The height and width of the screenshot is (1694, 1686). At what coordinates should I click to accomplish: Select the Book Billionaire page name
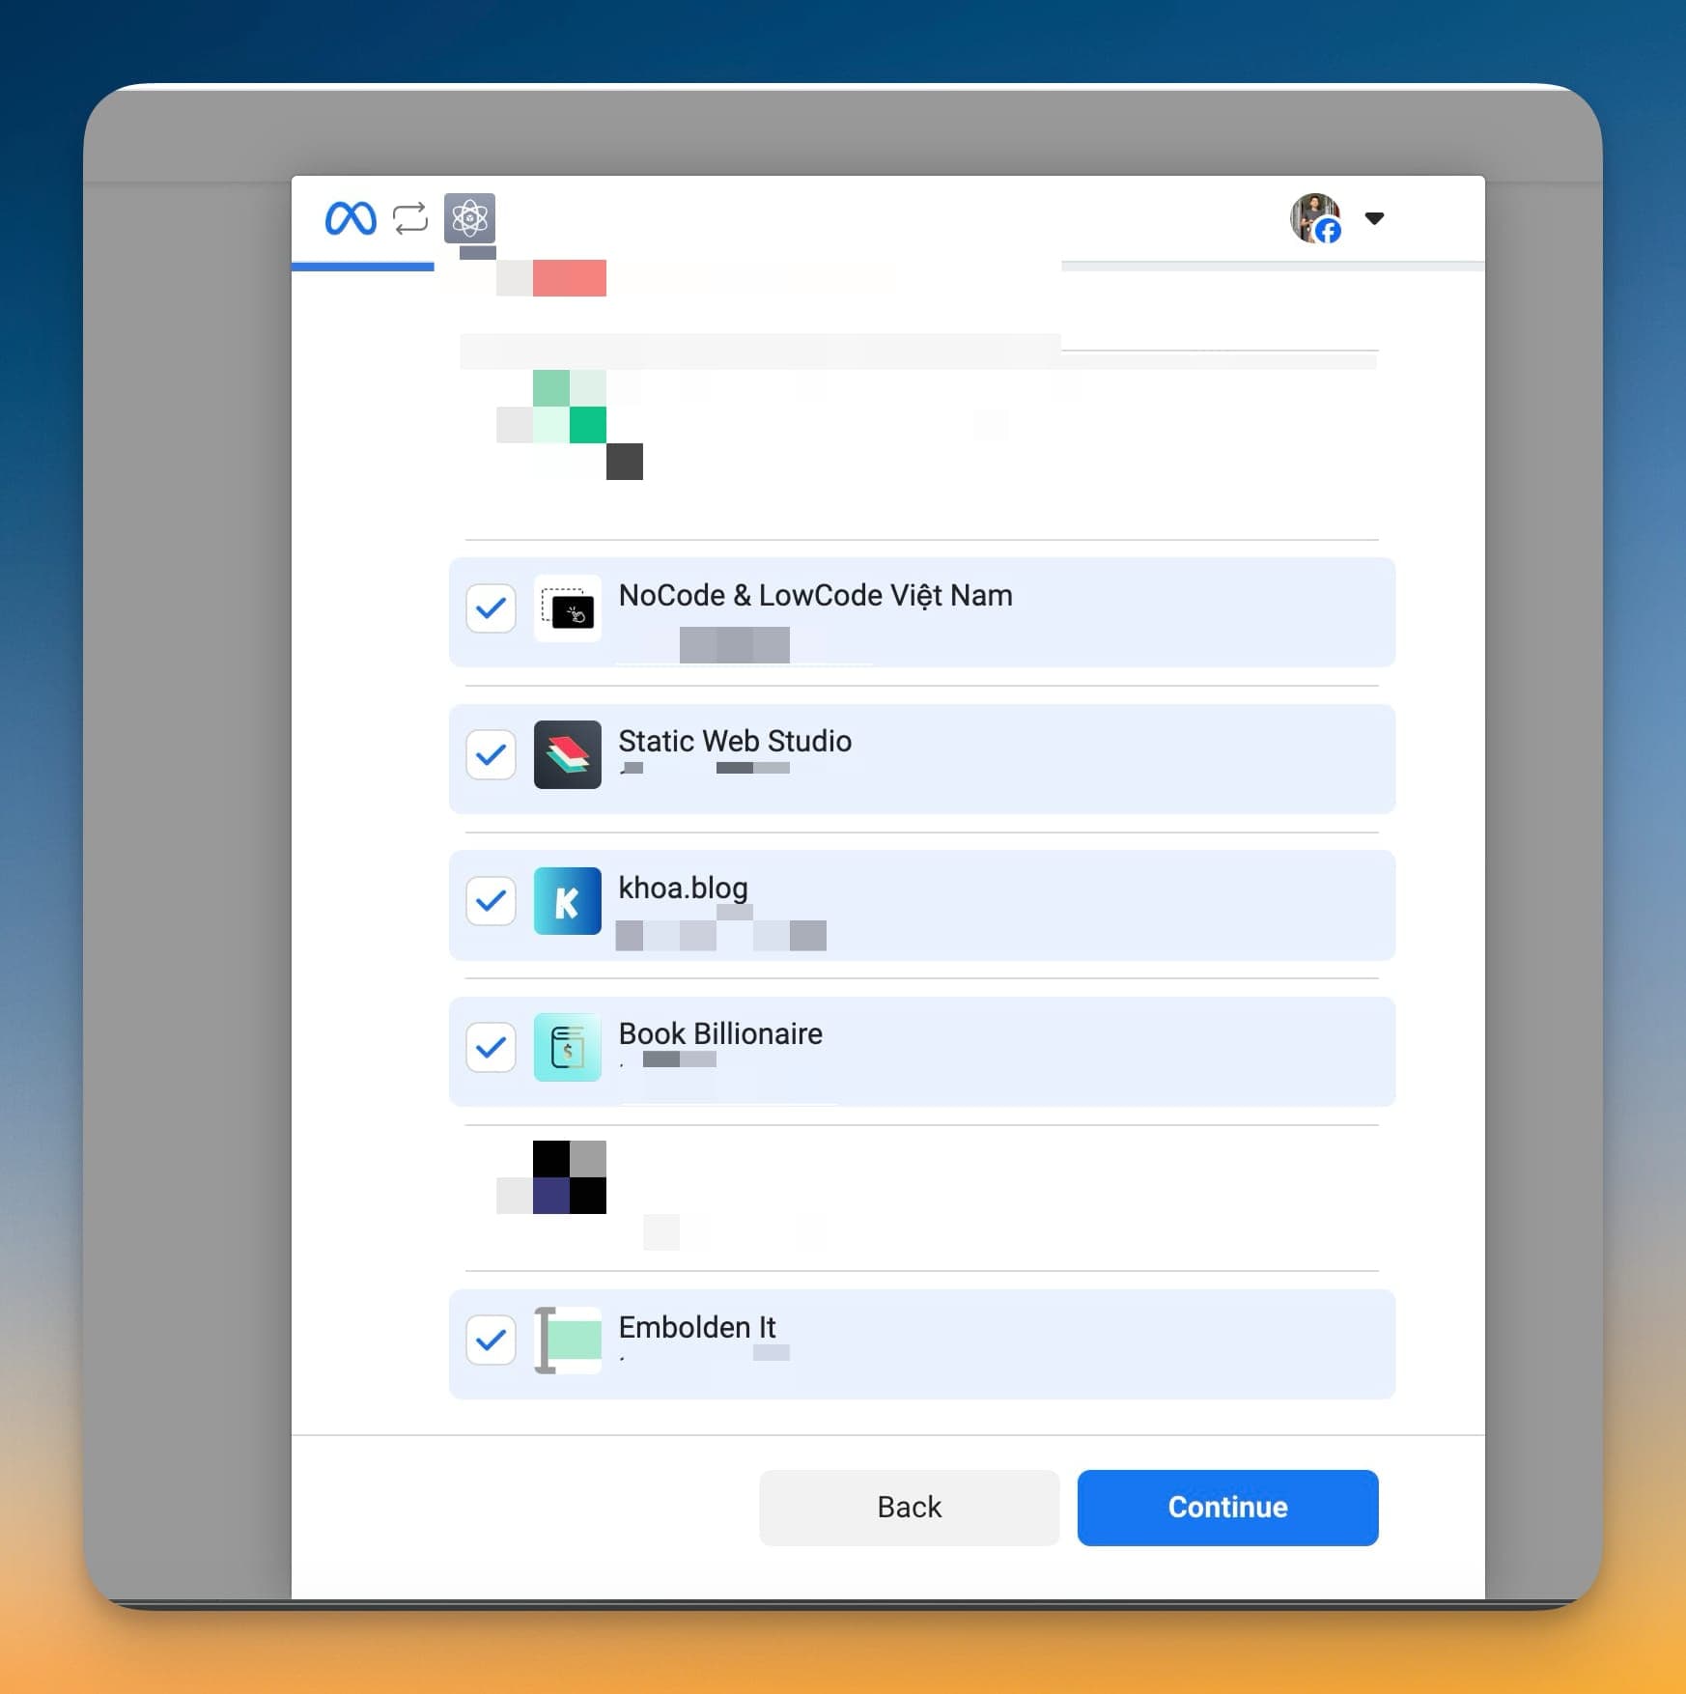pos(720,1033)
